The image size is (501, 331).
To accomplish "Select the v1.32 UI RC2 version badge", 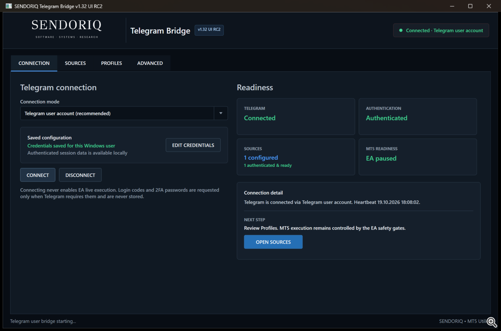I will click(209, 30).
